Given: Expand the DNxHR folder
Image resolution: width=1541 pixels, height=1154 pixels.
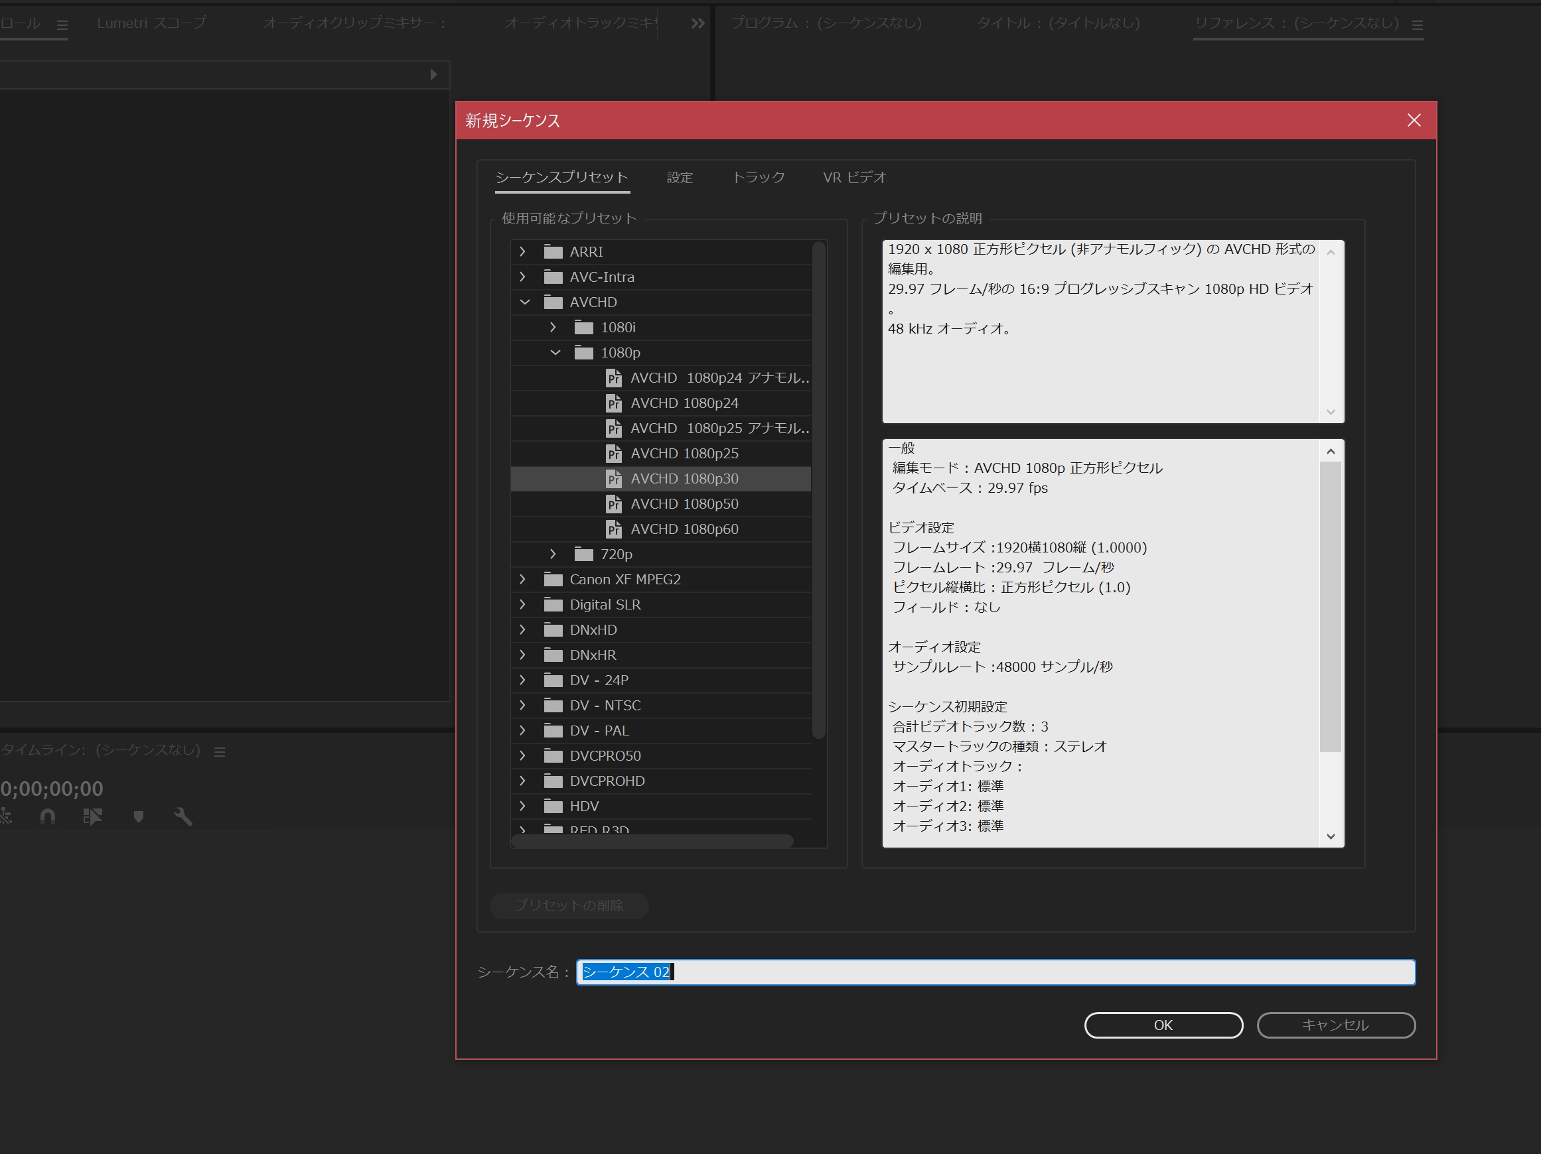Looking at the screenshot, I should (x=522, y=655).
